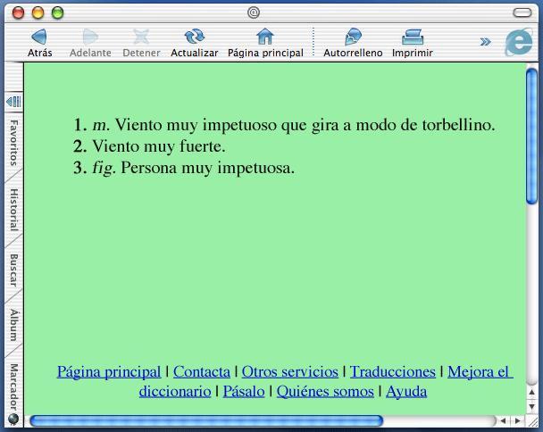
Task: Click the Adelante forward arrow icon
Action: pyautogui.click(x=90, y=37)
